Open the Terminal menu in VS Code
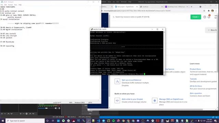This screenshot has height=123, width=219. pyautogui.click(x=124, y=2)
